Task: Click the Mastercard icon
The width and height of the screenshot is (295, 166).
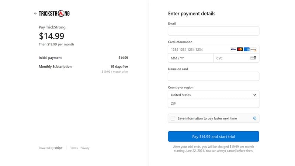Action: point(240,49)
